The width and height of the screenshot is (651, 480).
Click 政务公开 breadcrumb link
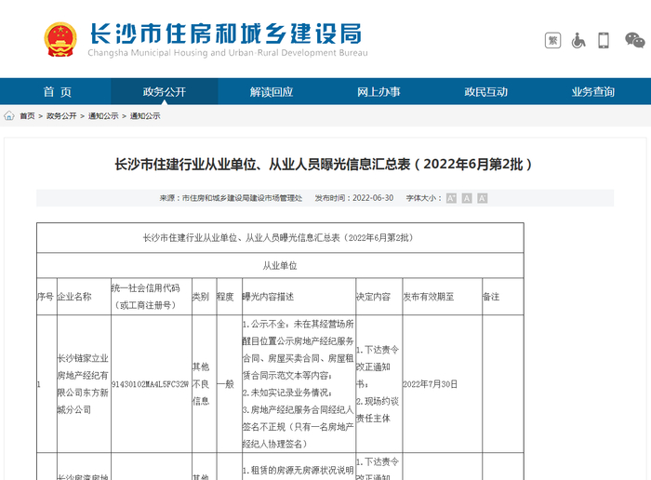[61, 116]
